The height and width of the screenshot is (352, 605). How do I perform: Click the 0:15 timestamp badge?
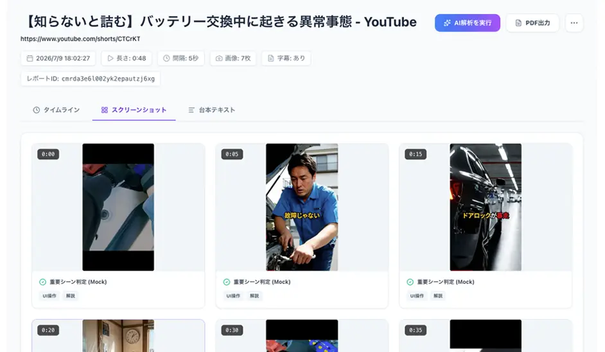tap(416, 154)
